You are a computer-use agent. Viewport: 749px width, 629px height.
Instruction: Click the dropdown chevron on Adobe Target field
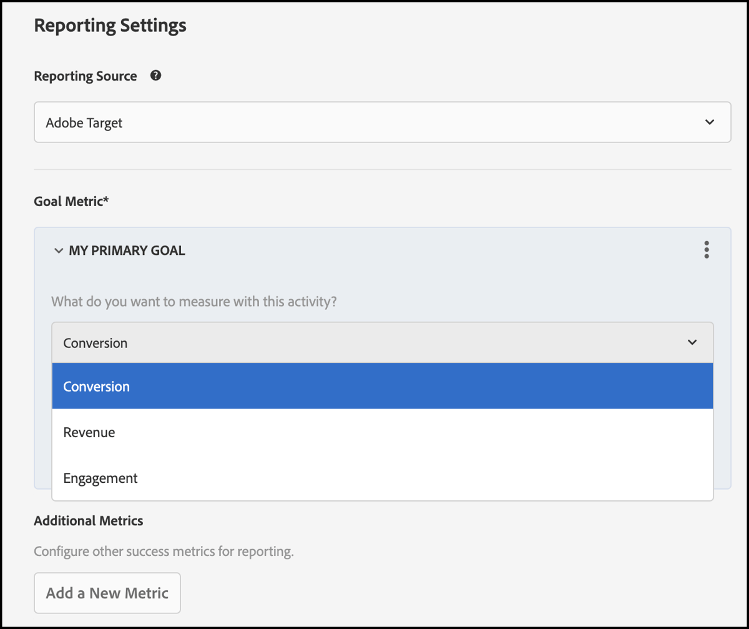coord(710,122)
